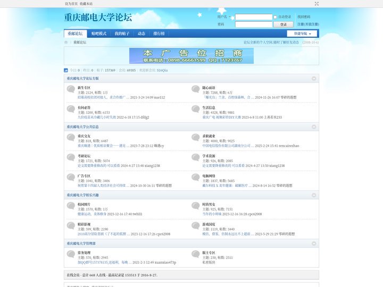Viewport: 383px width, 287px height.
Task: Click the speech bubble icon beside 常务处理
Action: [71, 254]
